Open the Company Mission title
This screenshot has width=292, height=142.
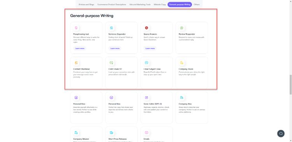(x=81, y=139)
